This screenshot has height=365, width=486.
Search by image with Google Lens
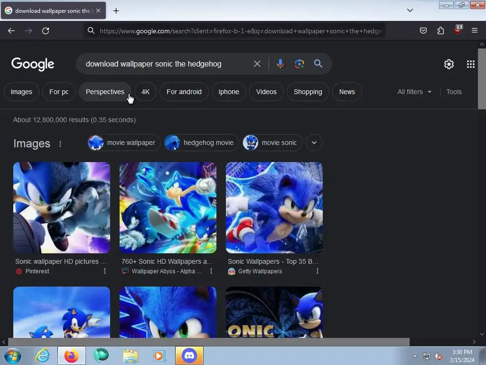(x=299, y=64)
